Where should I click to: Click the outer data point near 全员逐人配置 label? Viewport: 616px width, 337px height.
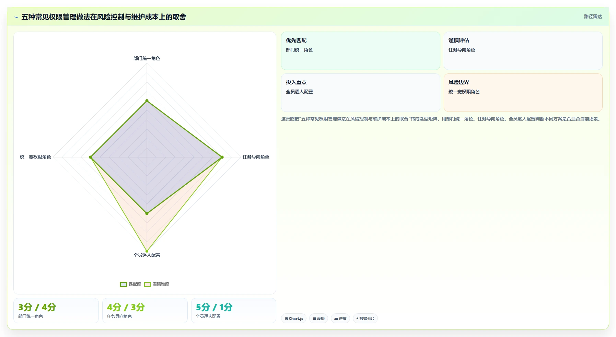pyautogui.click(x=147, y=251)
